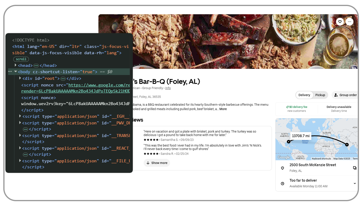Click the ellipsis badge inside div root element

pyautogui.click(x=63, y=79)
